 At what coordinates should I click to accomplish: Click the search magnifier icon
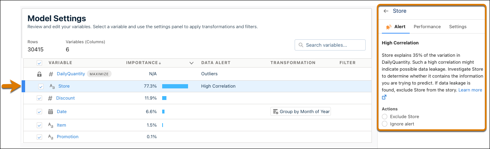tap(301, 45)
